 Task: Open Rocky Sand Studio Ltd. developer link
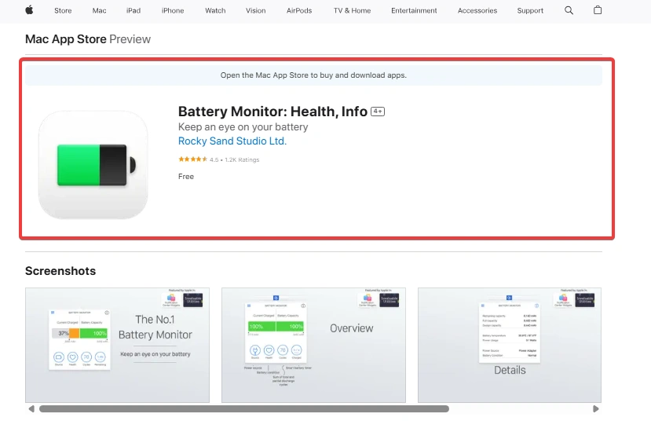pos(232,141)
